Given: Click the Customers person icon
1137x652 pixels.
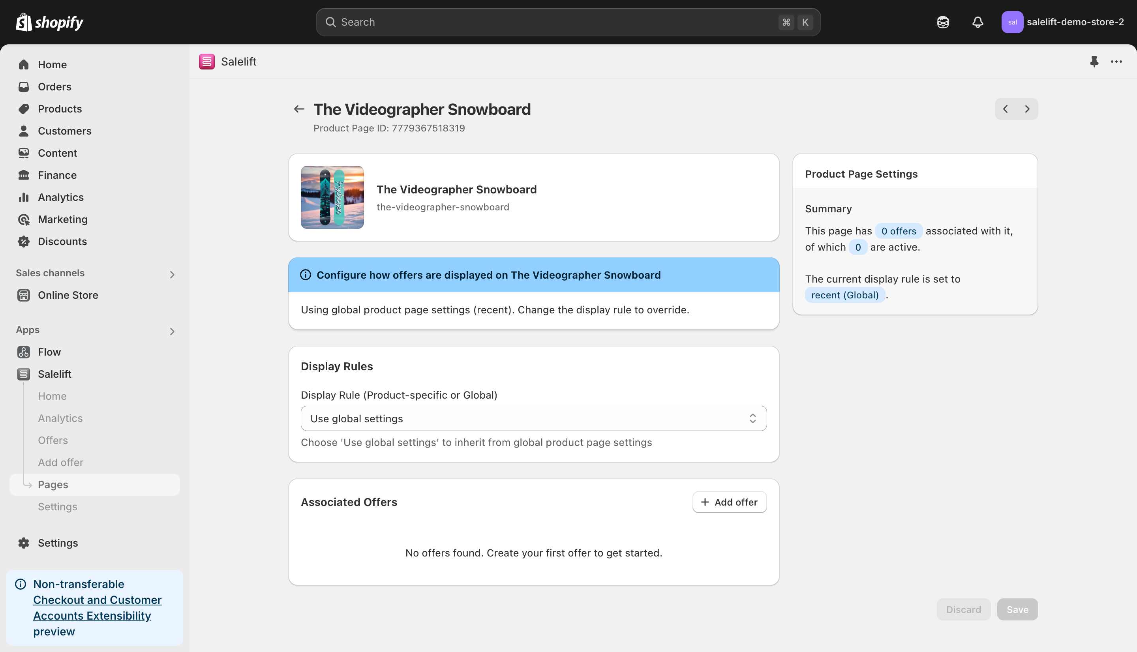Looking at the screenshot, I should click(x=24, y=131).
